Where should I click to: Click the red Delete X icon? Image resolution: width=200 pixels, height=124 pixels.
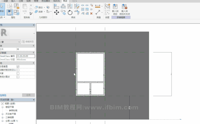tap(91, 13)
